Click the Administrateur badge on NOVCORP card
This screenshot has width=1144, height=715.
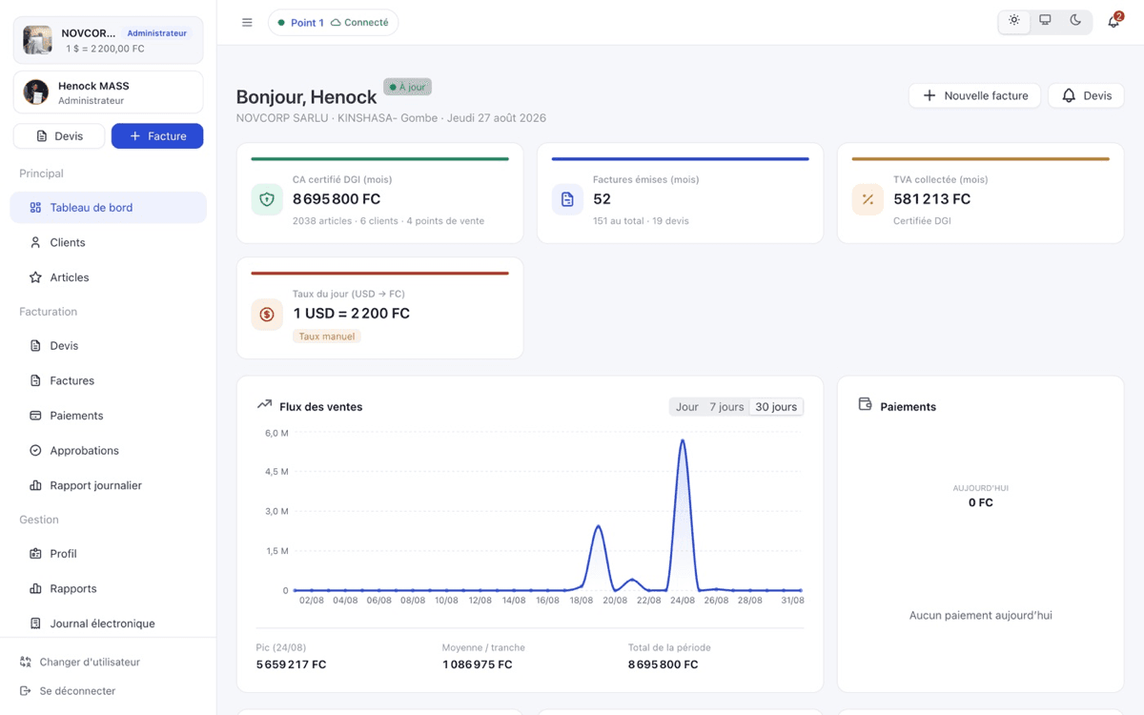click(x=157, y=33)
